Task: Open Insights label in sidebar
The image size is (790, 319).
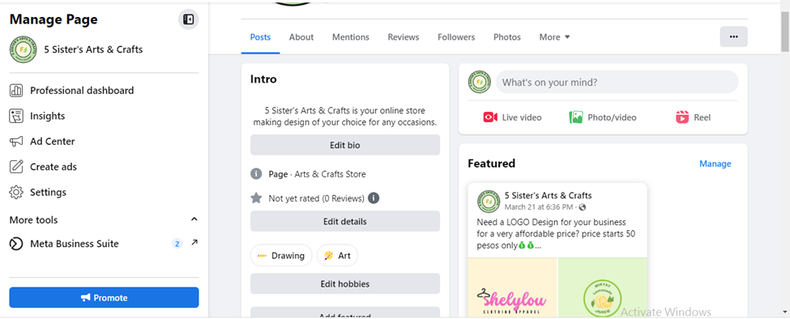Action: coord(47,117)
